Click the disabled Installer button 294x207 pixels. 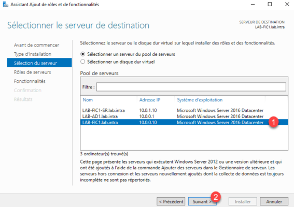pos(243,202)
